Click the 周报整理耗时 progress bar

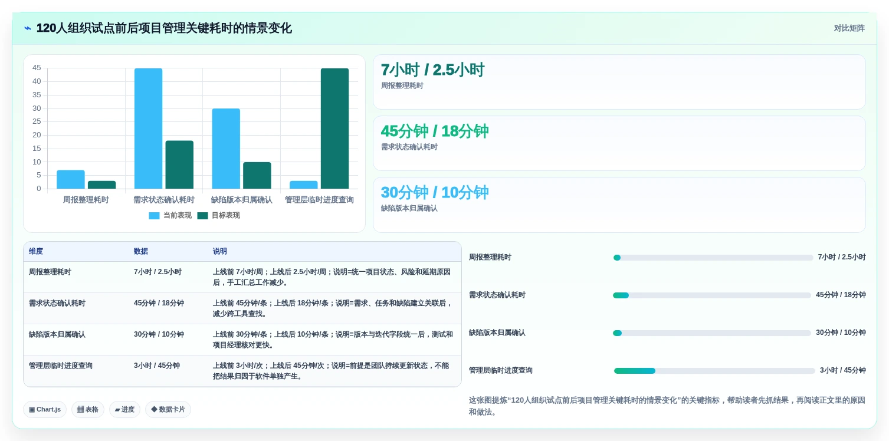pos(713,258)
